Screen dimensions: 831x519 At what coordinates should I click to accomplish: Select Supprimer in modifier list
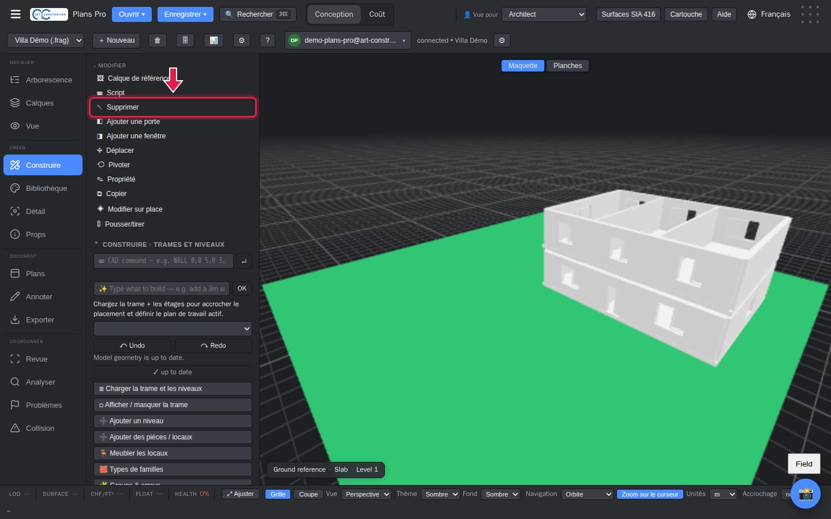tap(173, 107)
